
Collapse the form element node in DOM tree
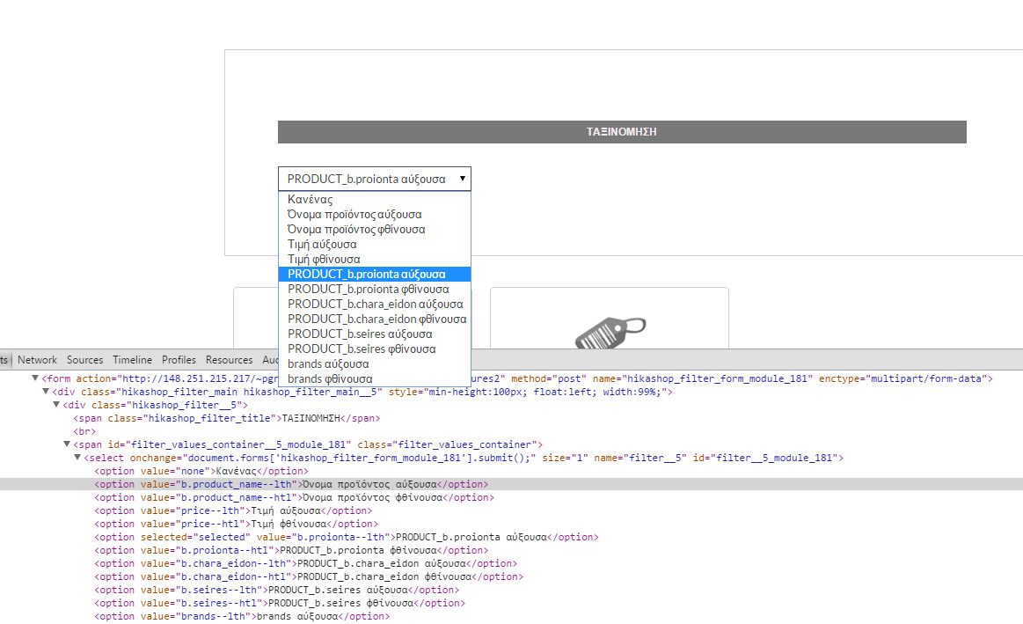coord(36,379)
